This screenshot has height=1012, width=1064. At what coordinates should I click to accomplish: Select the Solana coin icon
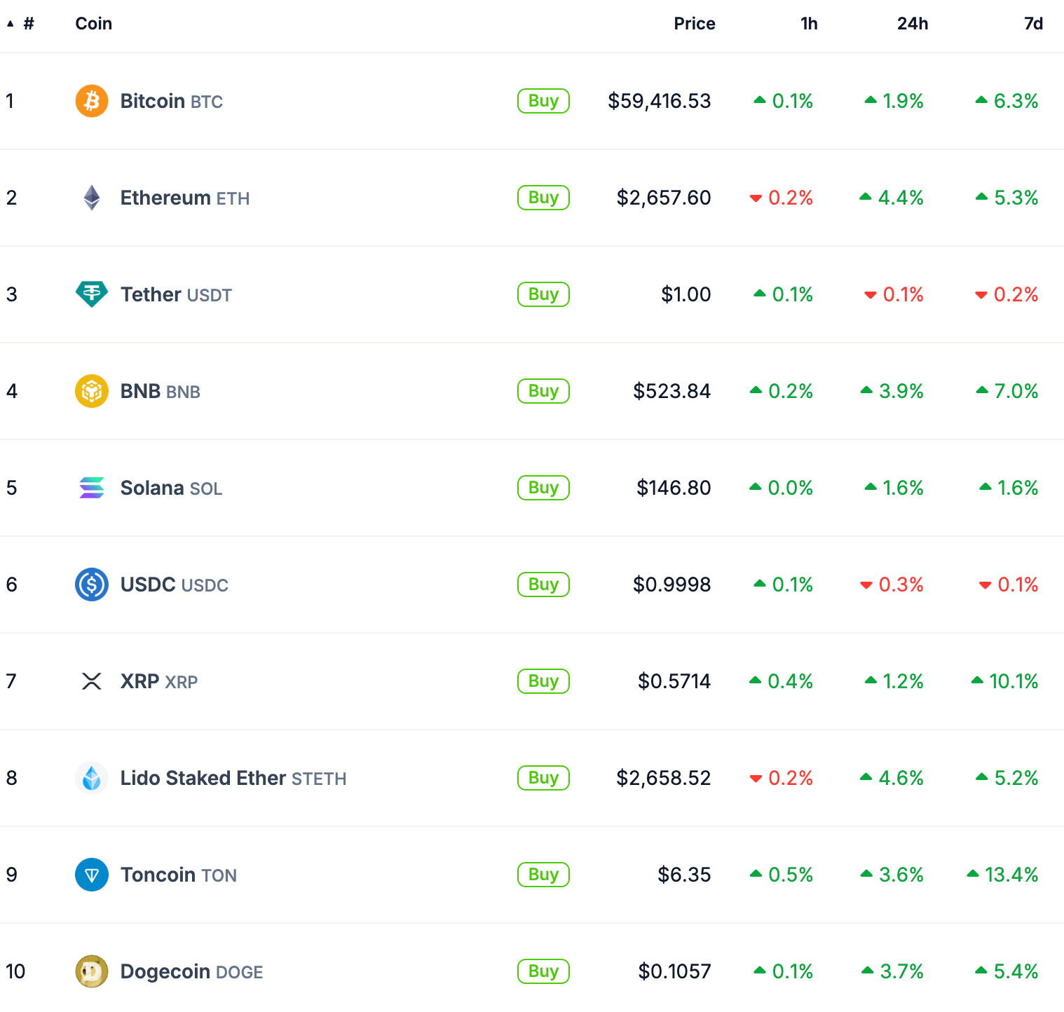(91, 487)
